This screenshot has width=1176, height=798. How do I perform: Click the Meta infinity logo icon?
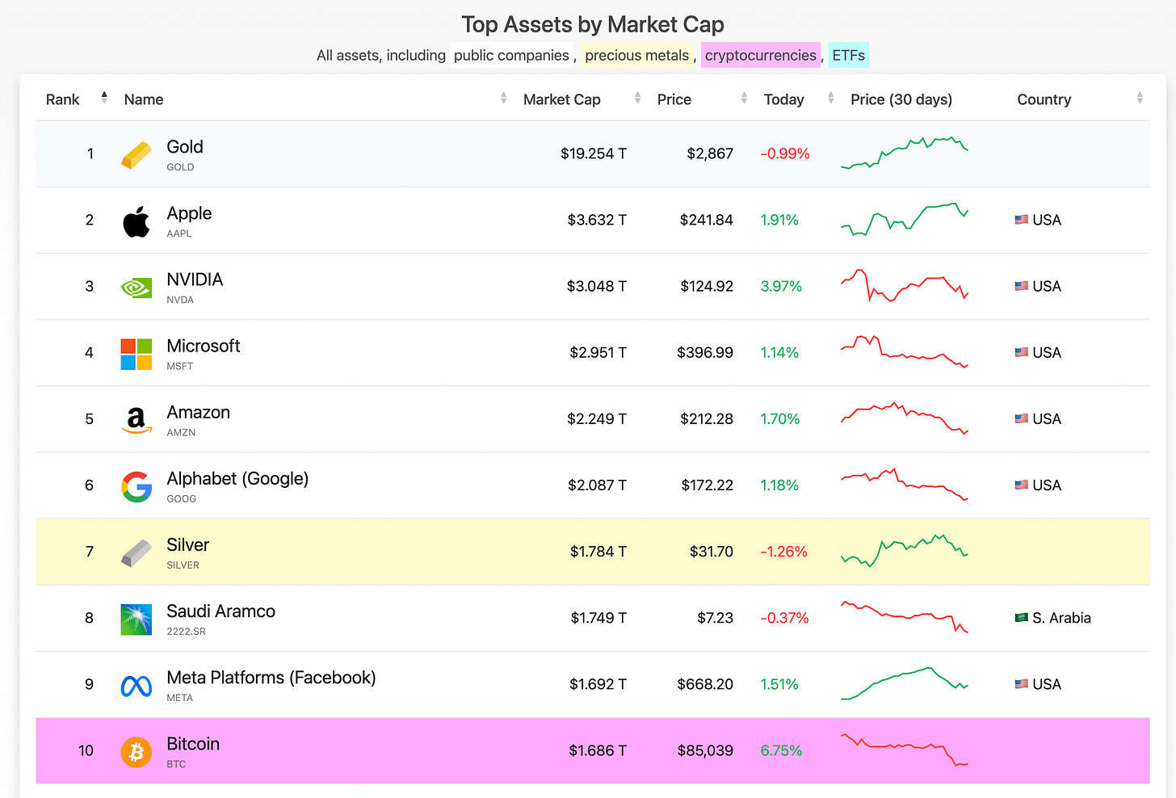coord(136,686)
